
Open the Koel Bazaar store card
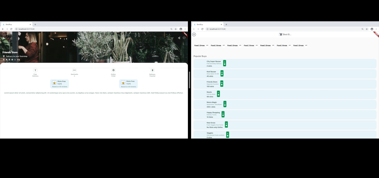coord(285,74)
